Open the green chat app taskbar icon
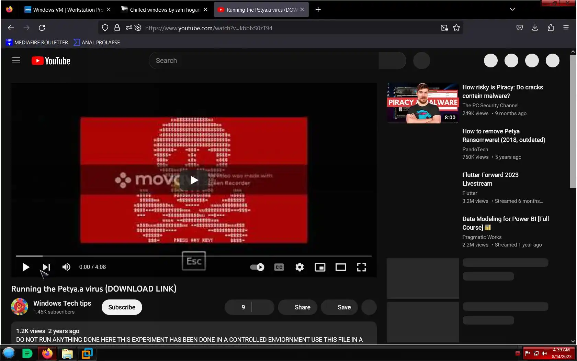 click(x=27, y=353)
